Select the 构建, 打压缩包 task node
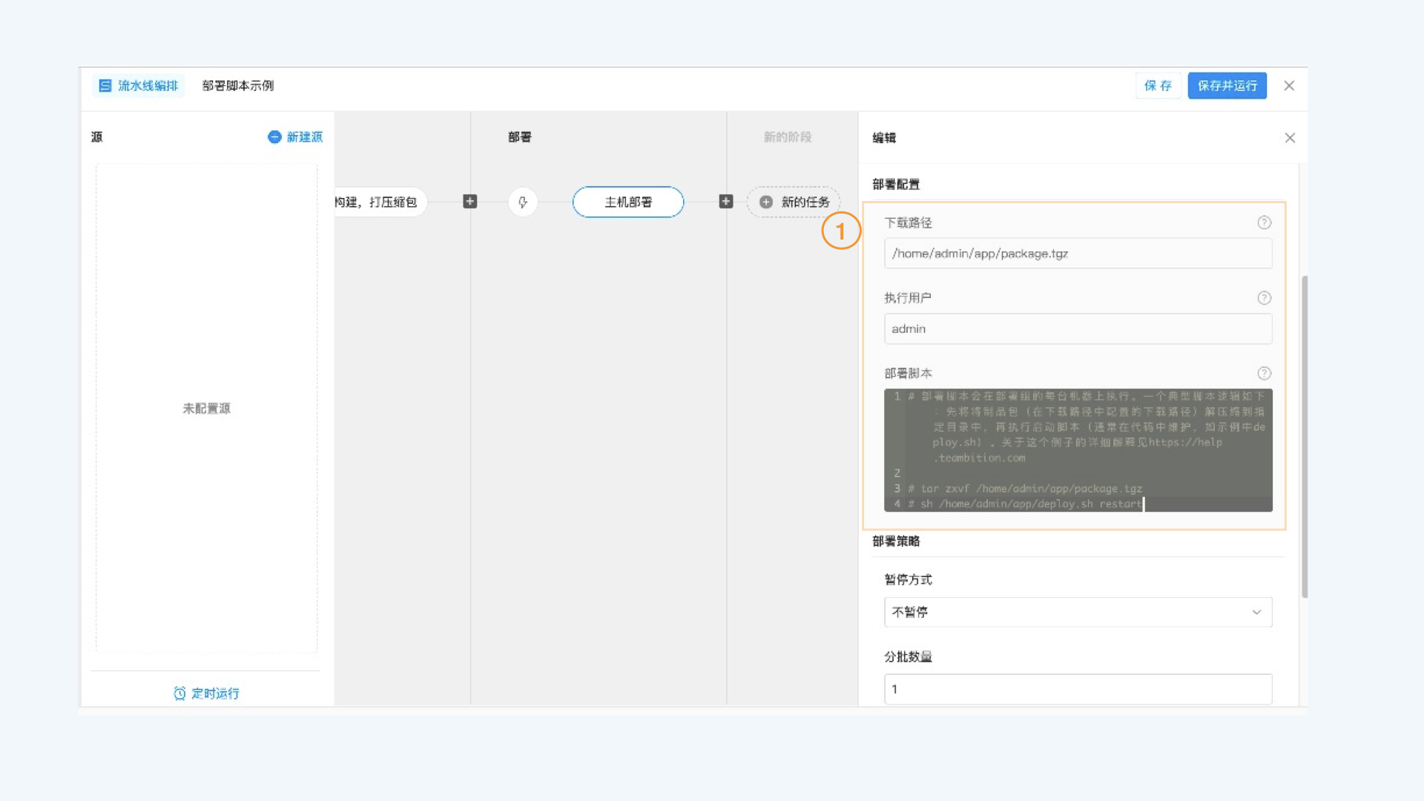 [x=380, y=202]
